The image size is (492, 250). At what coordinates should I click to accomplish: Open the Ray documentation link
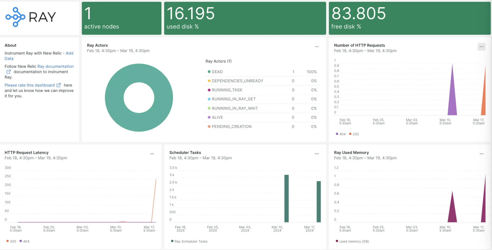(x=55, y=66)
